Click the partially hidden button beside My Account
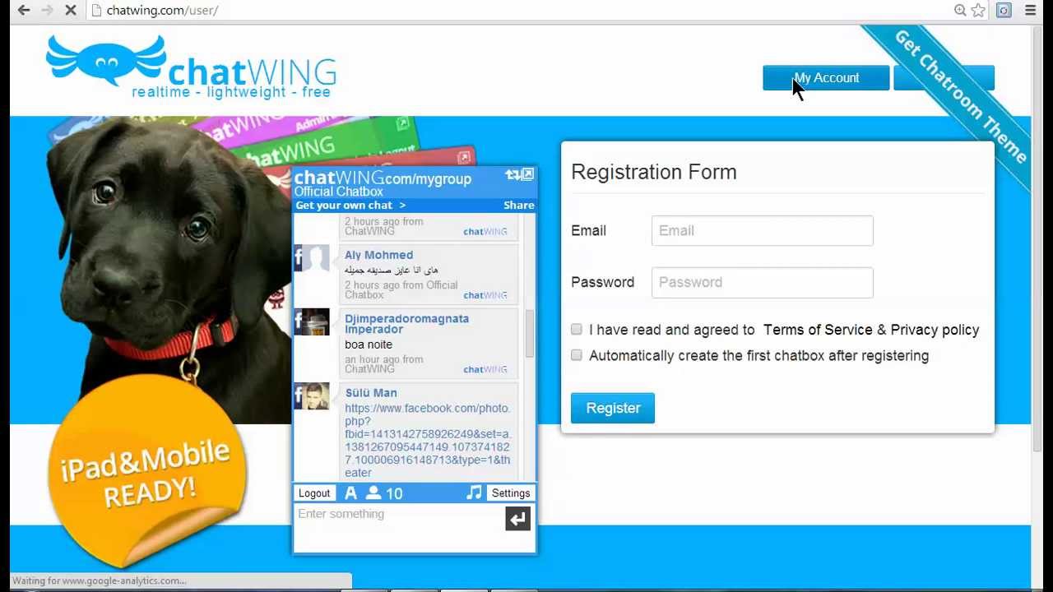Screen dimensions: 1053x592 coord(944,78)
